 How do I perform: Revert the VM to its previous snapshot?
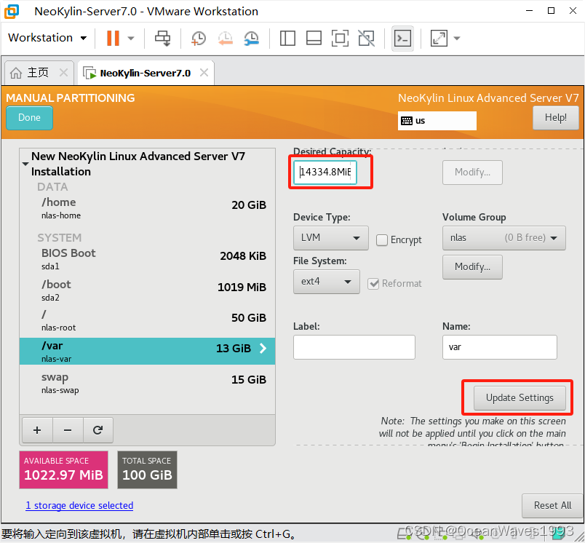pos(226,38)
